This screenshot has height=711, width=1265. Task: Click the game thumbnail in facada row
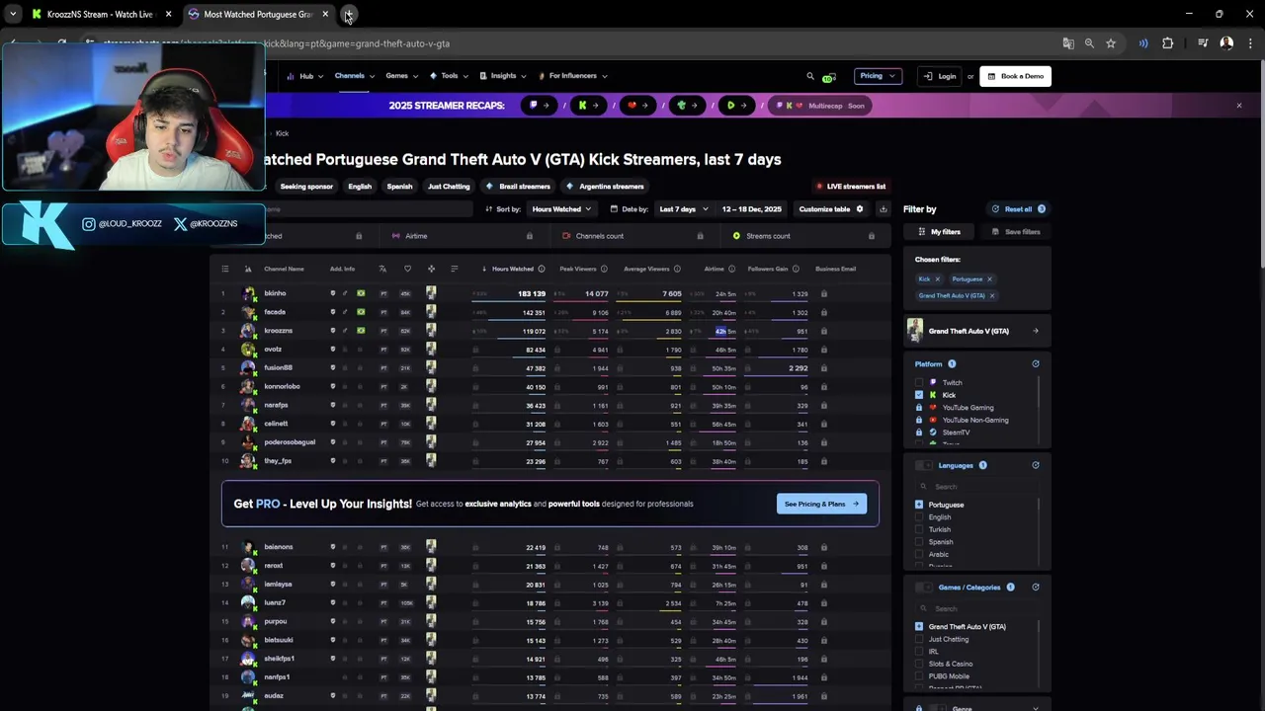pyautogui.click(x=431, y=312)
